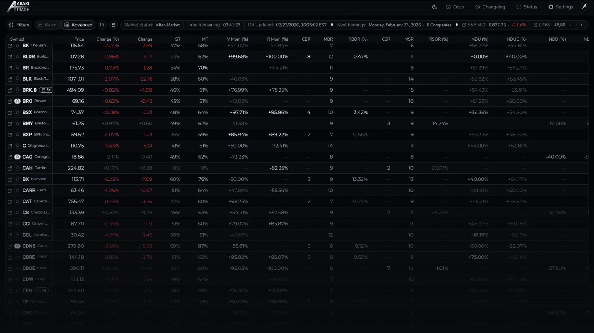Unfavorite BRO by its highlighted star
Screen dimensions: 594x333
[17, 101]
